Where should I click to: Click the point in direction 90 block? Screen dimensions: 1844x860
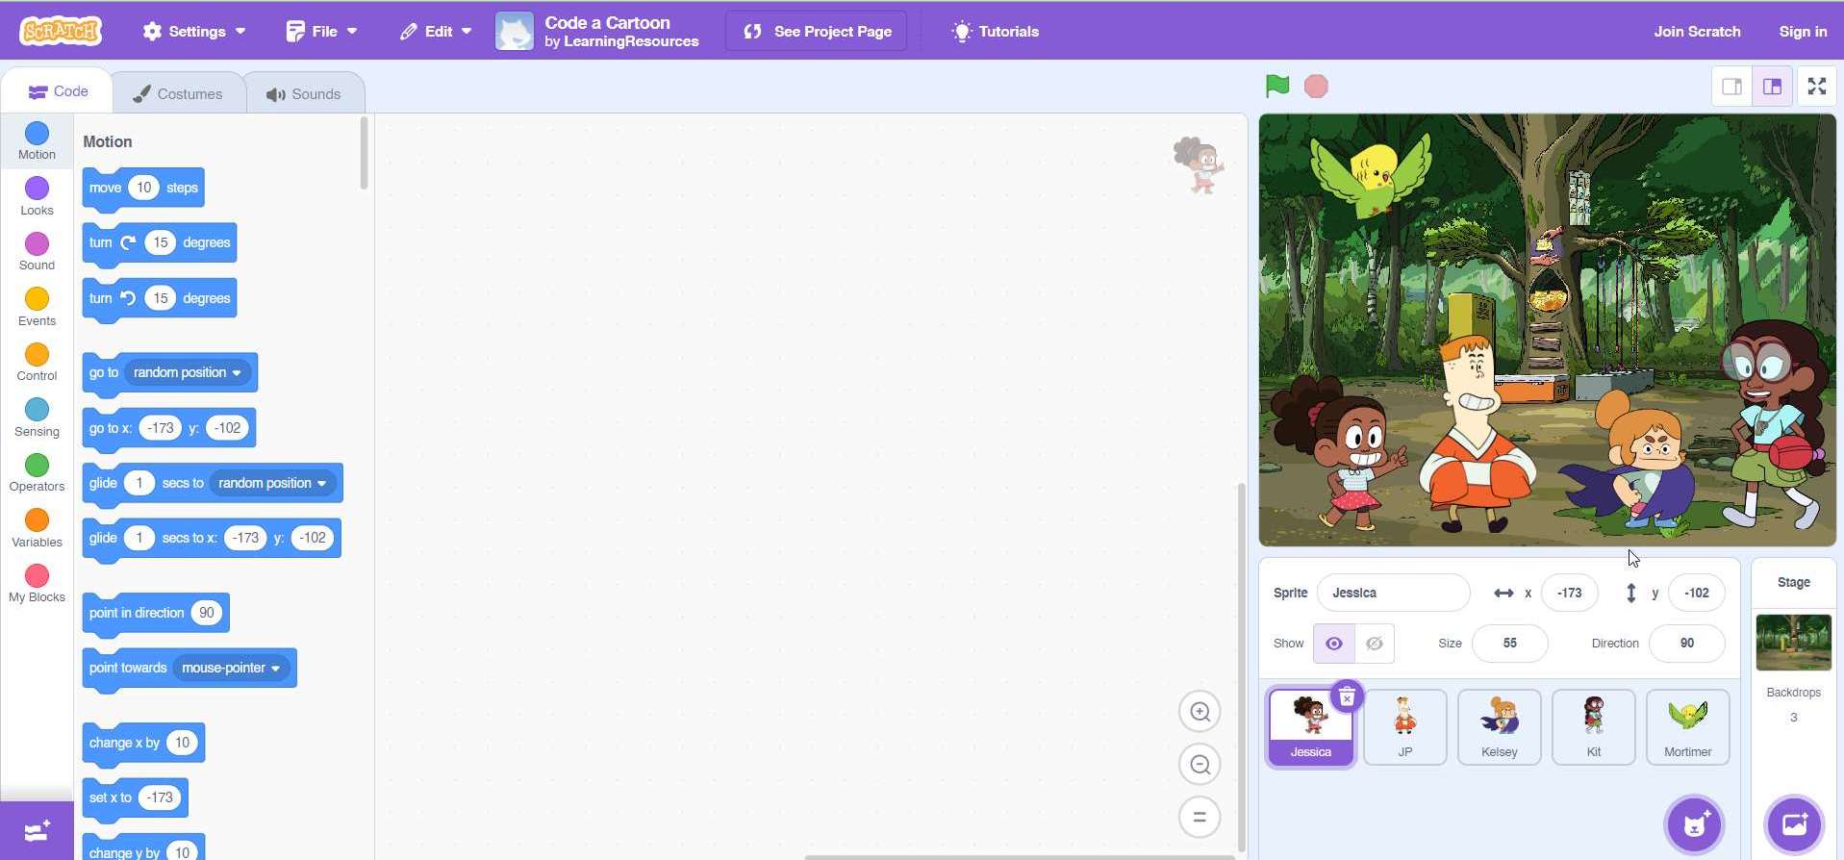coord(156,614)
